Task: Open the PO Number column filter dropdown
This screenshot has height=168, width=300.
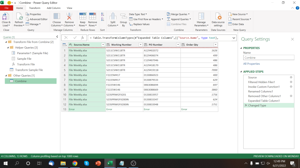Action: coord(178,45)
